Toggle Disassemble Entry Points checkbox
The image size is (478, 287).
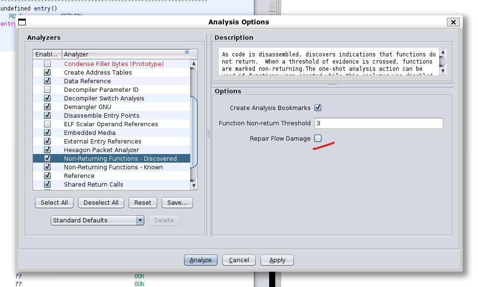tap(47, 115)
